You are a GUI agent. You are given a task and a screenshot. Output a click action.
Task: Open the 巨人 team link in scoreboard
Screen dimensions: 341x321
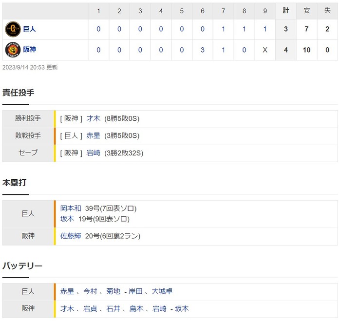click(29, 29)
